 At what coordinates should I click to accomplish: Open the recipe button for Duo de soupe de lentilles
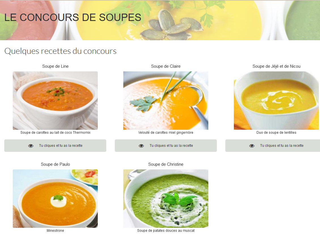[273, 146]
